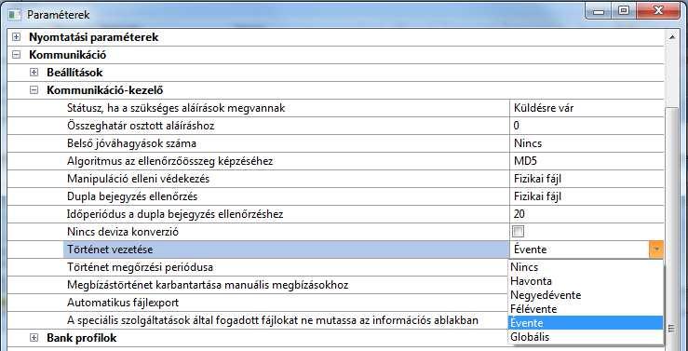The image size is (688, 351).
Task: Minimize the Paraméterek window
Action: point(599,11)
